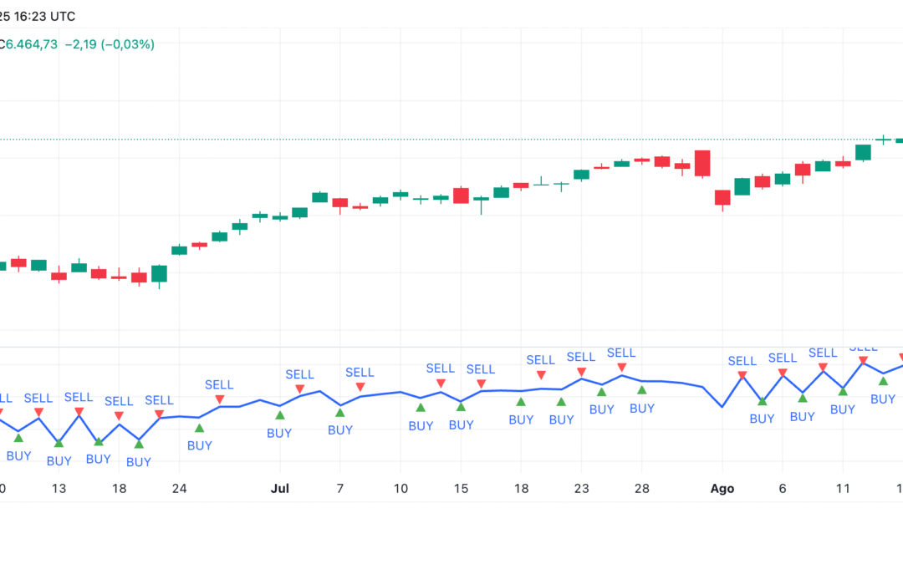903x564 pixels.
Task: Click the −2,19 (−0,03%) change text
Action: click(x=110, y=44)
